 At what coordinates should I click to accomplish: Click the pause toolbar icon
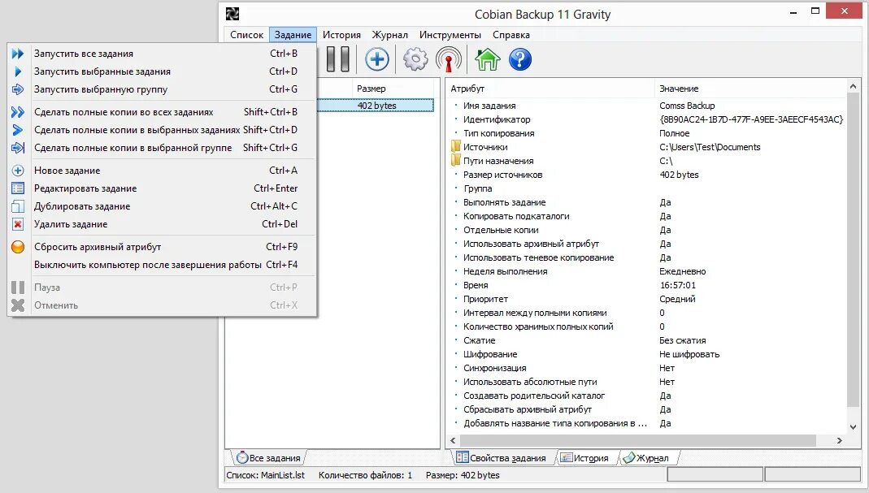(337, 59)
